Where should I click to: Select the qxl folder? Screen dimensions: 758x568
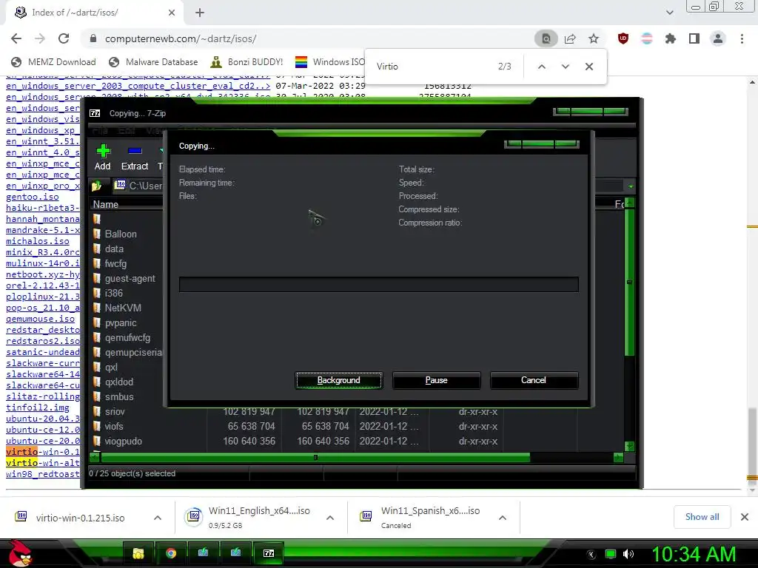click(x=111, y=367)
